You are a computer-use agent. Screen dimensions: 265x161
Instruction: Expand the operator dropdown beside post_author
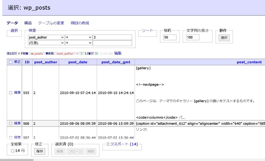pyautogui.click(x=79, y=37)
